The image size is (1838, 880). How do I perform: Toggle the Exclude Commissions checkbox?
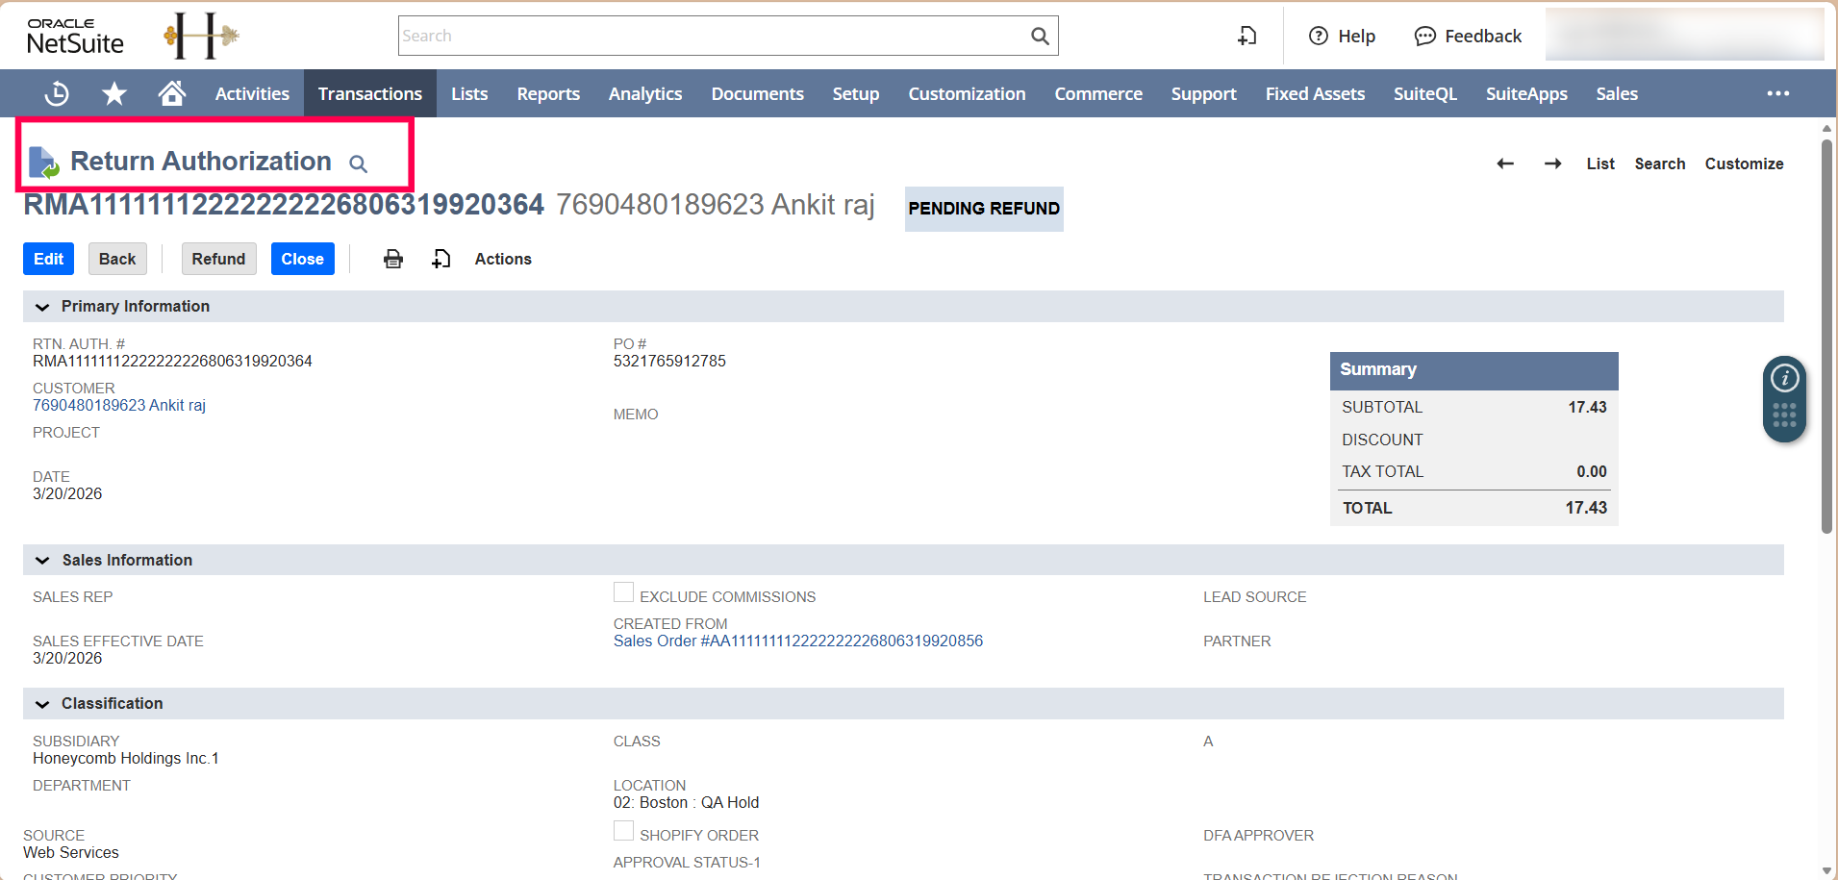click(623, 592)
